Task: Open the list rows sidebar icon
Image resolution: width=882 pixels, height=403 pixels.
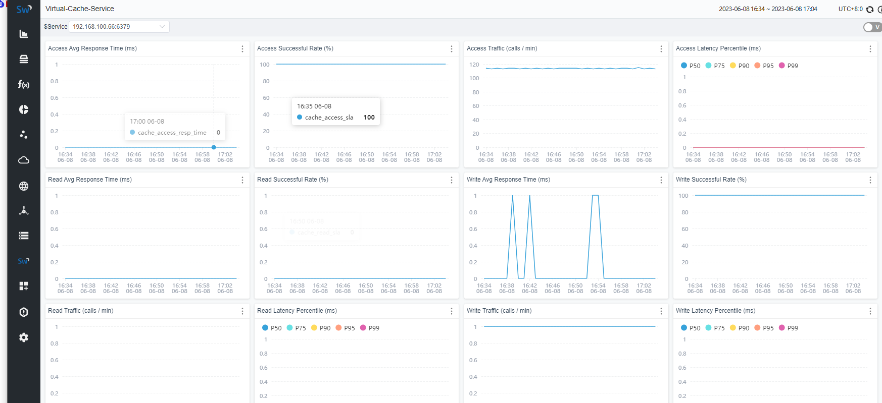Action: (x=24, y=236)
